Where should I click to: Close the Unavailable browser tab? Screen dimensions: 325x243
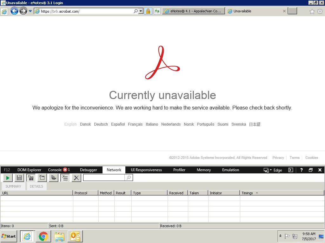(284, 11)
